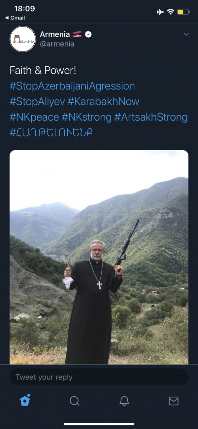
Task: Tap the verified badge next to Armenia
Action: [88, 34]
